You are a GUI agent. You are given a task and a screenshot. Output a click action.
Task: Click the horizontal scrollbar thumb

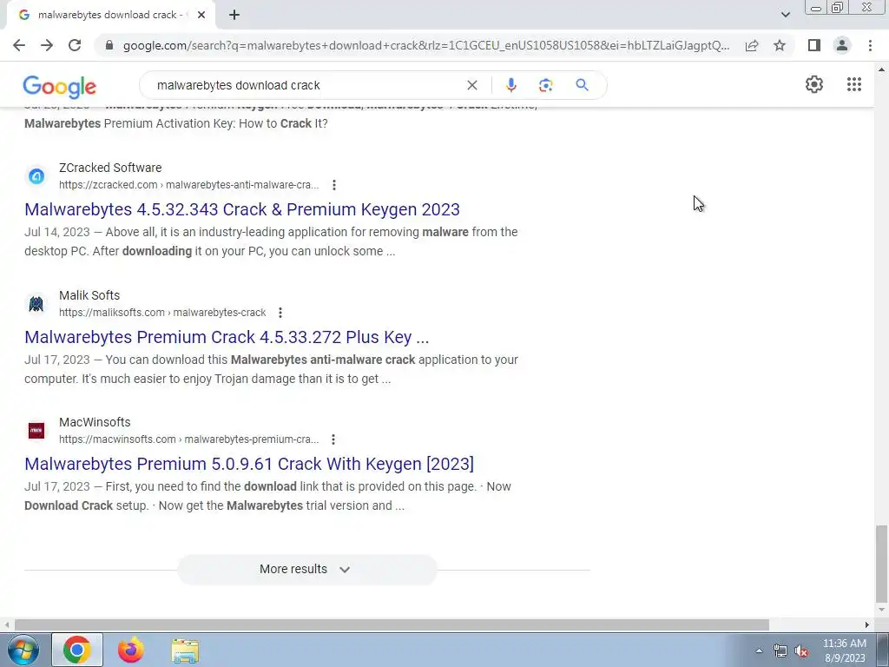click(x=392, y=625)
